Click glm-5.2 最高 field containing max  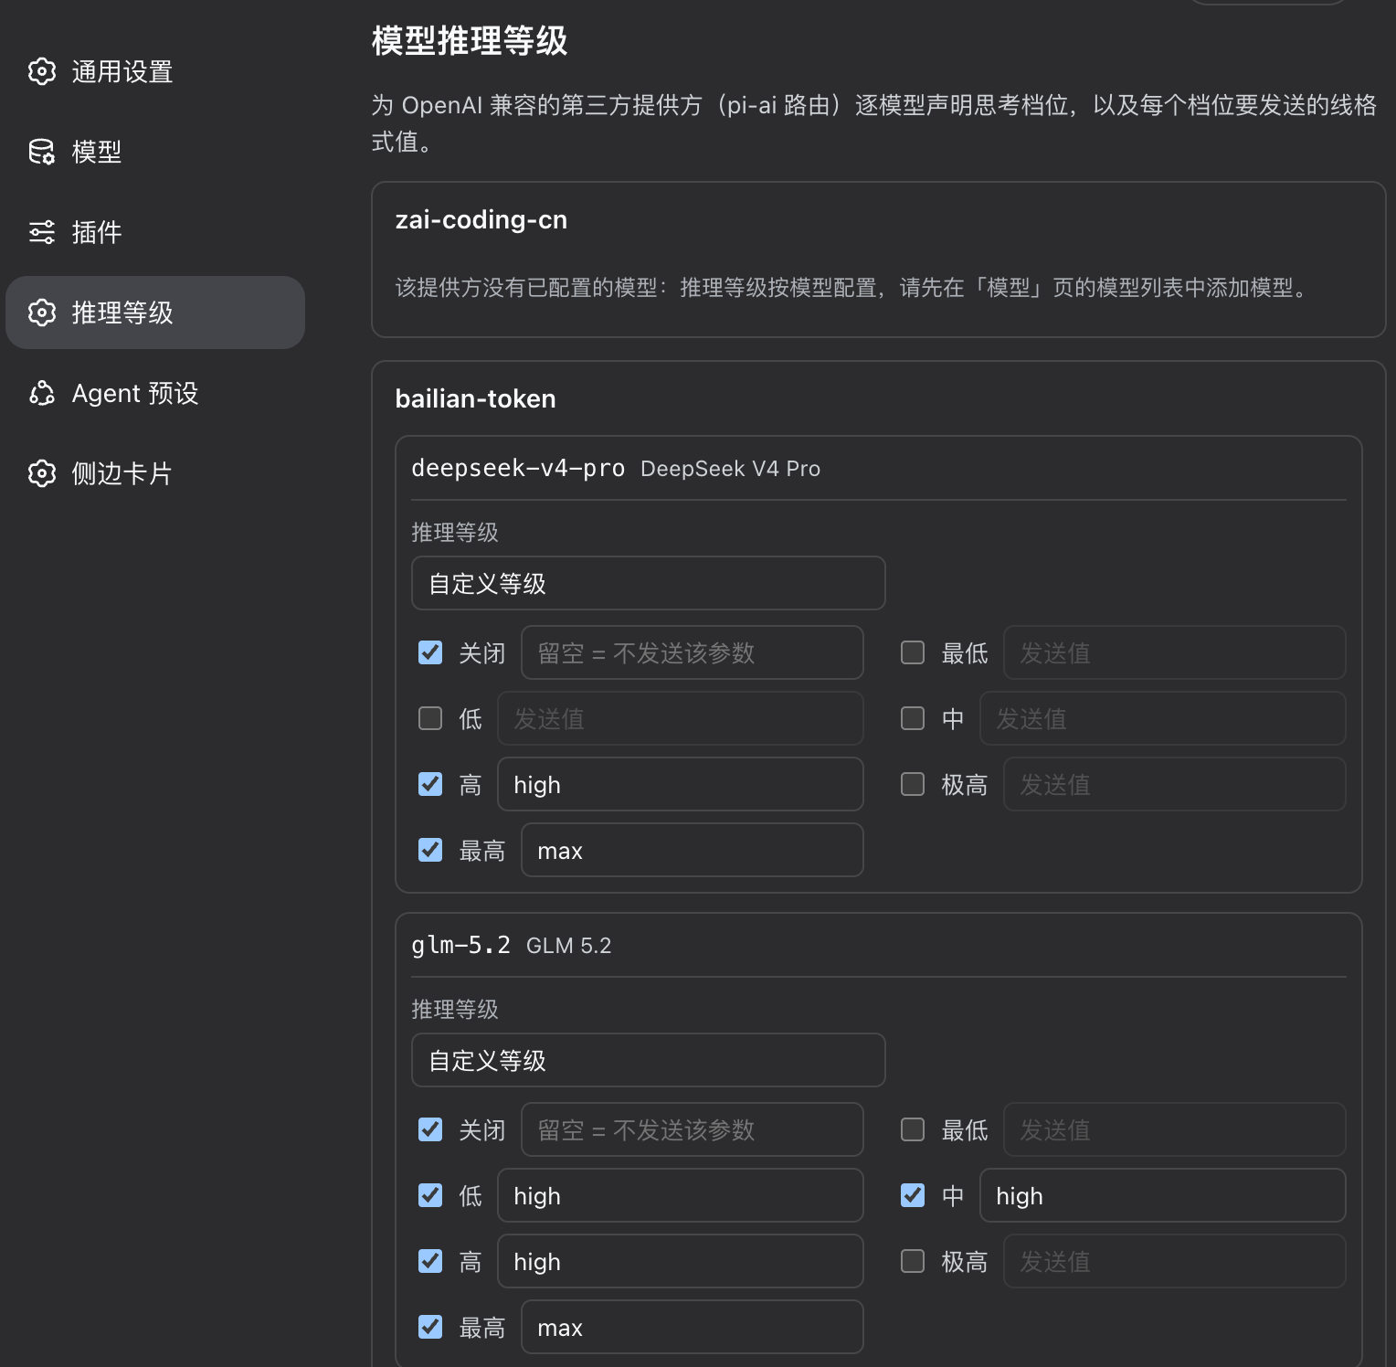[x=693, y=1327]
